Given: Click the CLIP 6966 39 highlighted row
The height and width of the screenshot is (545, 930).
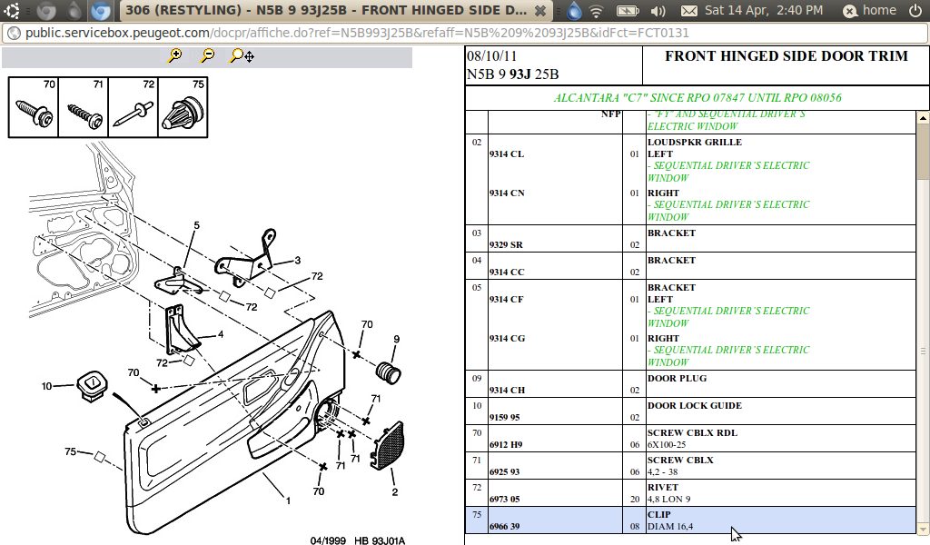Looking at the screenshot, I should click(690, 520).
